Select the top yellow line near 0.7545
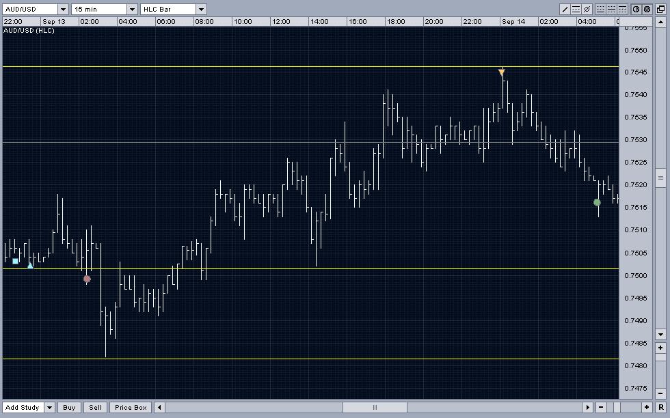 (310, 67)
